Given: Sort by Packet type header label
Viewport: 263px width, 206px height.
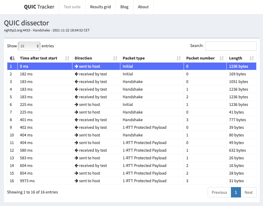Looking at the screenshot, I should click(x=134, y=58).
